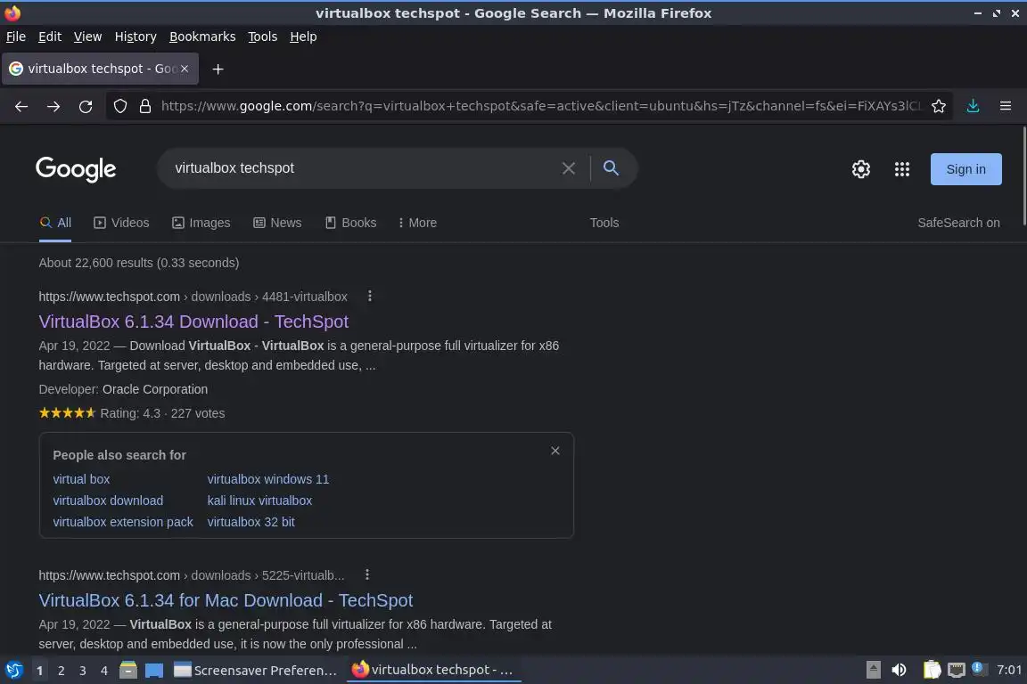Viewport: 1027px width, 684px height.
Task: Open the Edit menu
Action: click(x=50, y=37)
